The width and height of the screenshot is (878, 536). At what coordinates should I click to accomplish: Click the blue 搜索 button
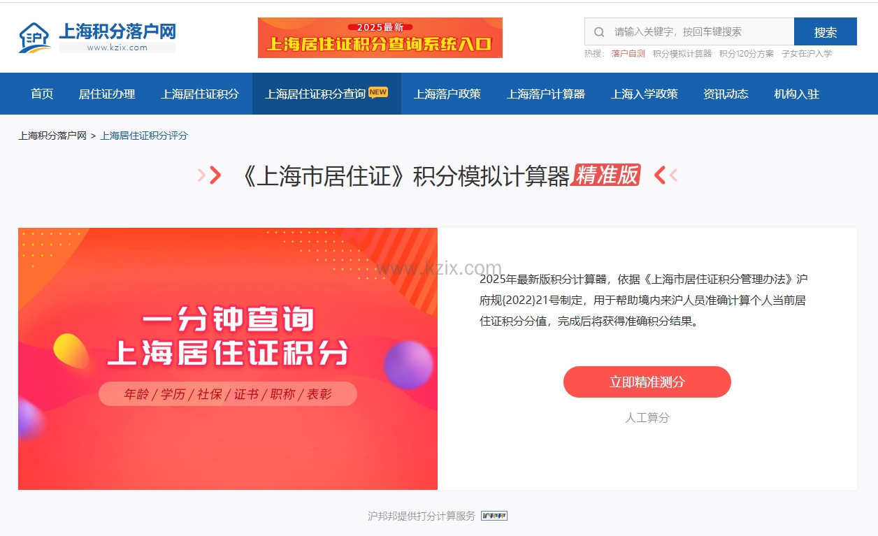[826, 31]
